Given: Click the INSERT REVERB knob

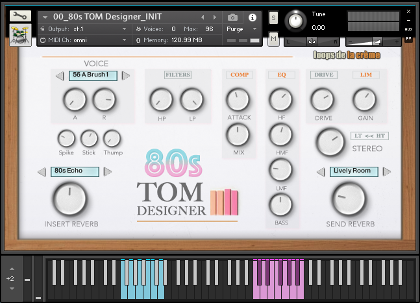Looking at the screenshot, I should point(70,199).
